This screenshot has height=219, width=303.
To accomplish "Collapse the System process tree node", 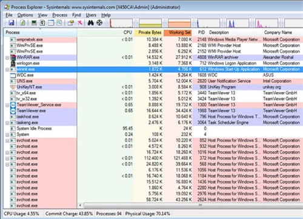I will [7, 135].
